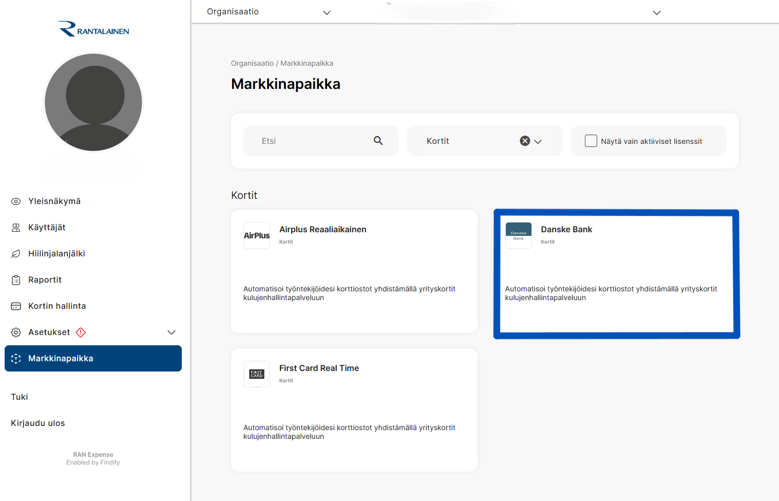Click the user avatar picture
The image size is (779, 501).
tap(93, 102)
